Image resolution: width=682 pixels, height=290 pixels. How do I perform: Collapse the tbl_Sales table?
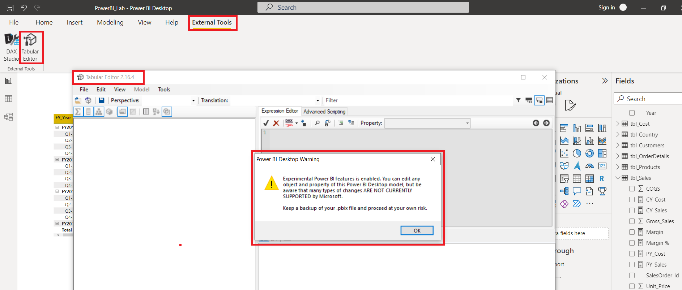point(618,178)
